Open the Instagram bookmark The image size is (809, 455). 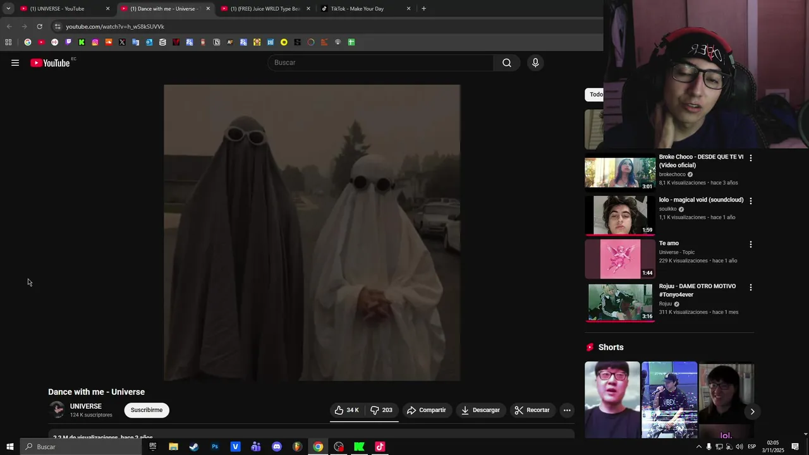[95, 42]
